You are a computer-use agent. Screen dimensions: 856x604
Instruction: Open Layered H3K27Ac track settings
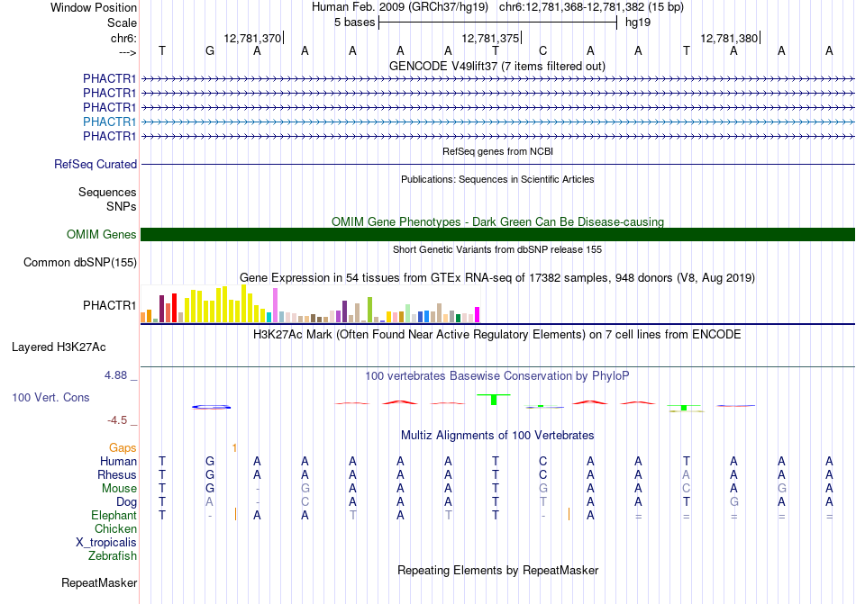click(x=59, y=347)
